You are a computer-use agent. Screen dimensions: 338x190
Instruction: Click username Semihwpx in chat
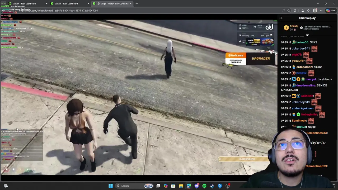(299, 121)
